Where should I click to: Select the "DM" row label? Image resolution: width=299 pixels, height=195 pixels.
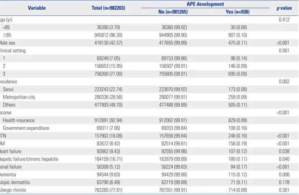[x=2, y=144]
